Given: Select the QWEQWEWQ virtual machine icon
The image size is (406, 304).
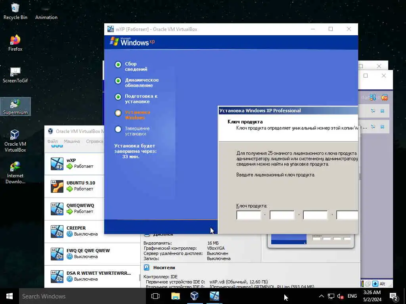Looking at the screenshot, I should click(x=57, y=209).
